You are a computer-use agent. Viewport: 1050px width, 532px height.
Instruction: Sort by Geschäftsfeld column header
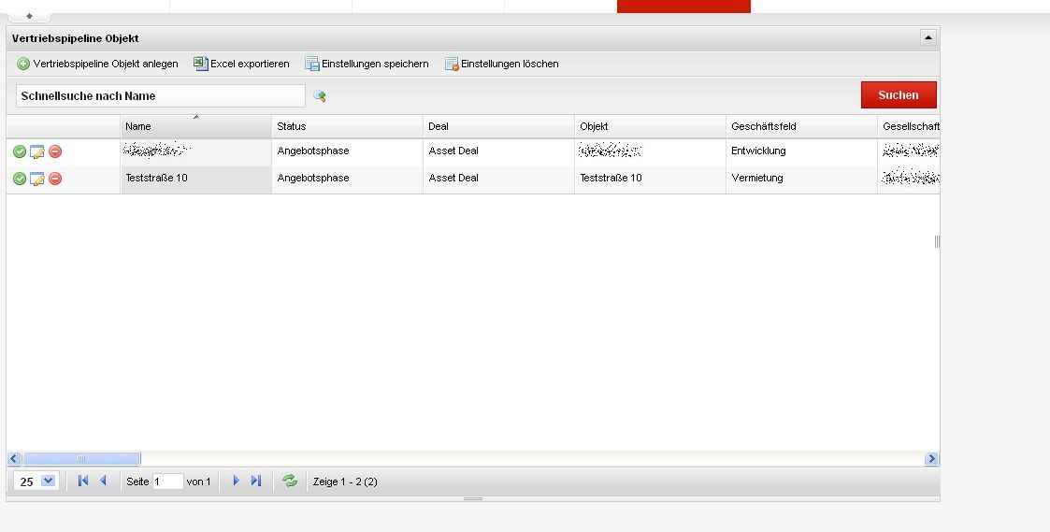click(801, 126)
